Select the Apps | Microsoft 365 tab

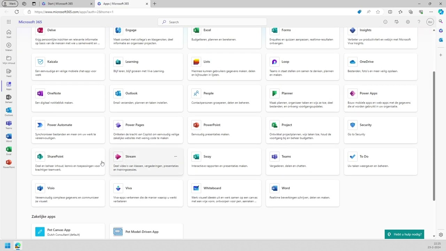(123, 4)
